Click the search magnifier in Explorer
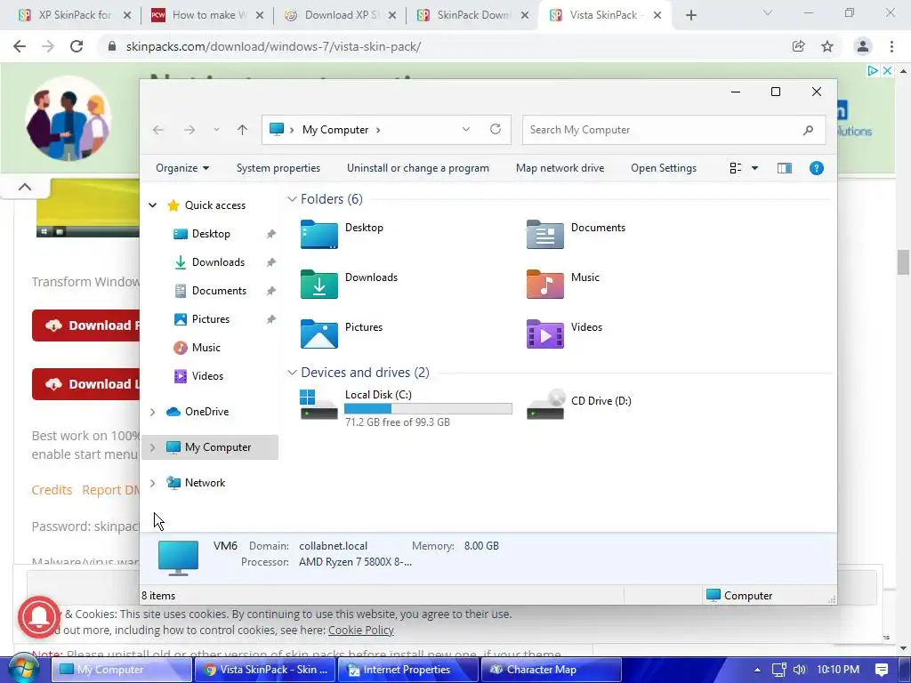The height and width of the screenshot is (683, 911). pos(808,130)
